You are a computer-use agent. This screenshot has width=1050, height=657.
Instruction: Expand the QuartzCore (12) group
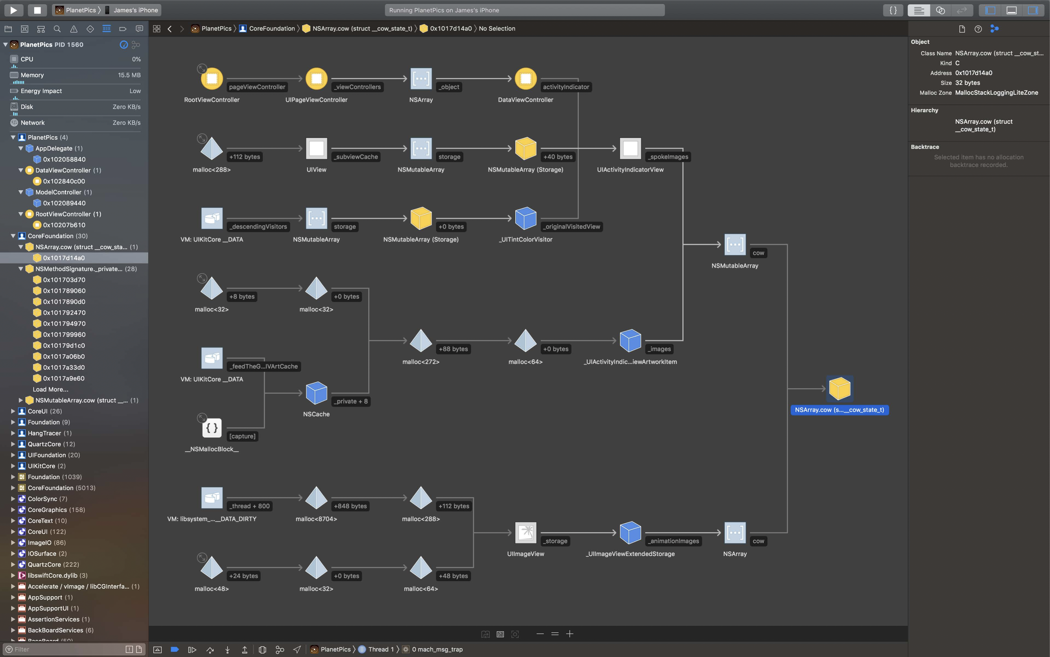[13, 444]
